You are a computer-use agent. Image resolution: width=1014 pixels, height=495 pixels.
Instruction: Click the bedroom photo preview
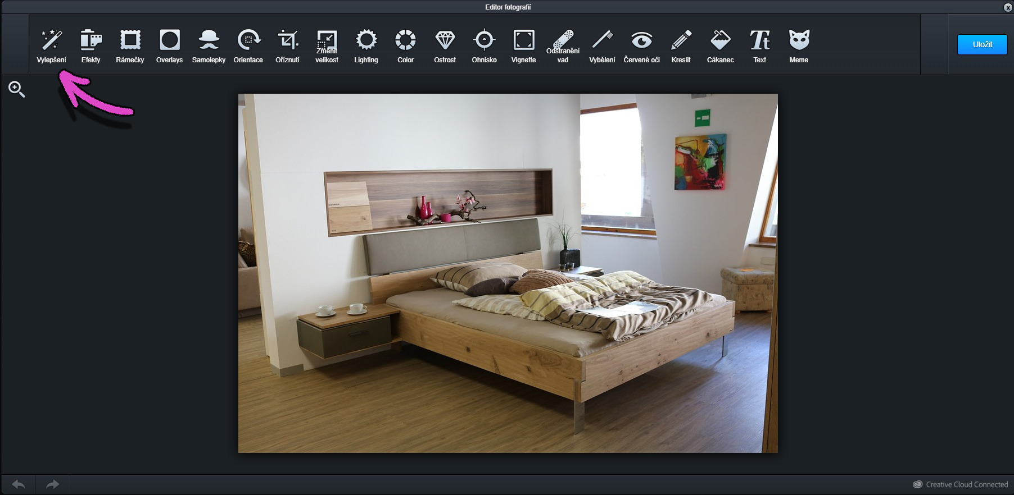(x=508, y=273)
